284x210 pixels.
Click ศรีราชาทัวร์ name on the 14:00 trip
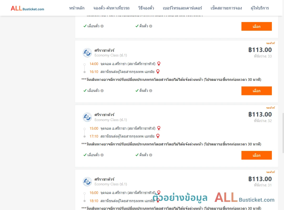tap(104, 50)
